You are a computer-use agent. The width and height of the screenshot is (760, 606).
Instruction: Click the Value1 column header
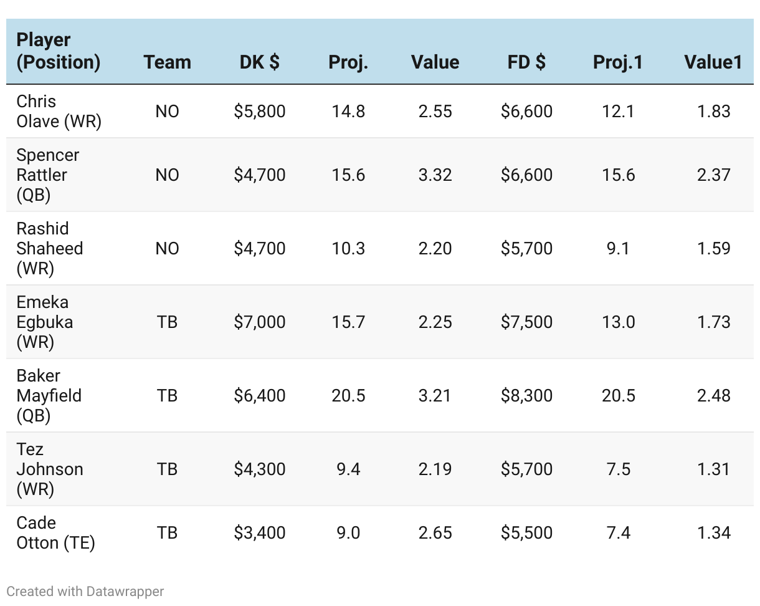click(x=713, y=62)
